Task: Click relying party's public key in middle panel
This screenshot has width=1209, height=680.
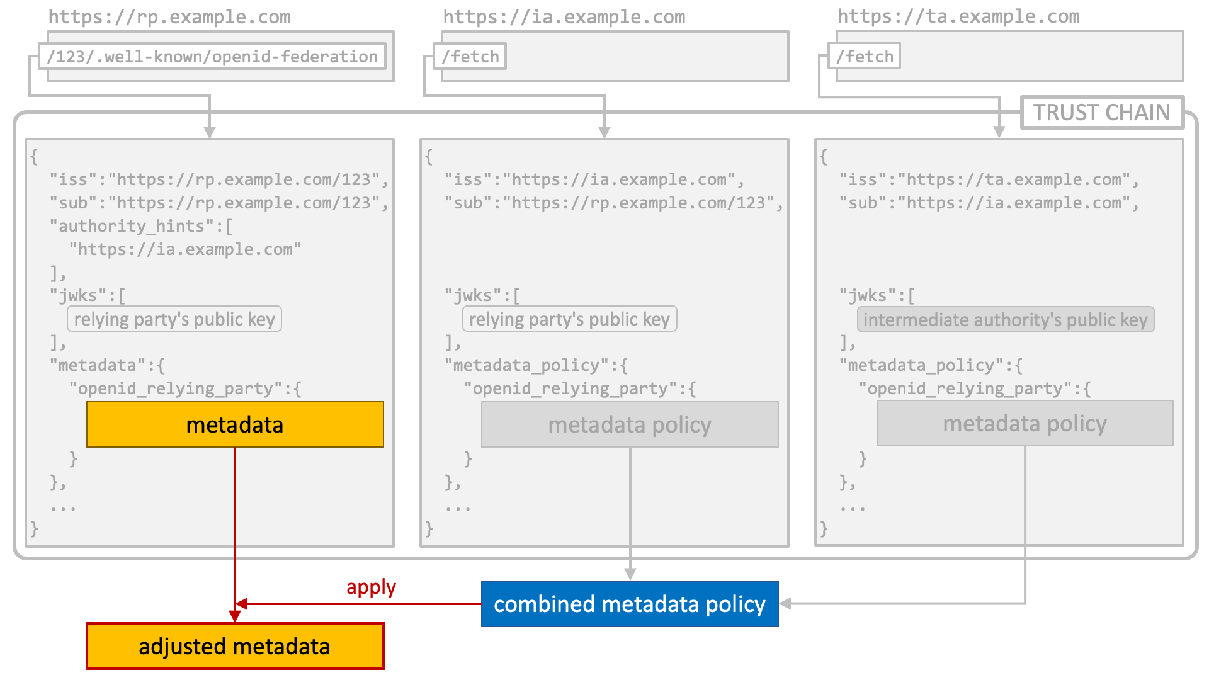Action: tap(569, 319)
